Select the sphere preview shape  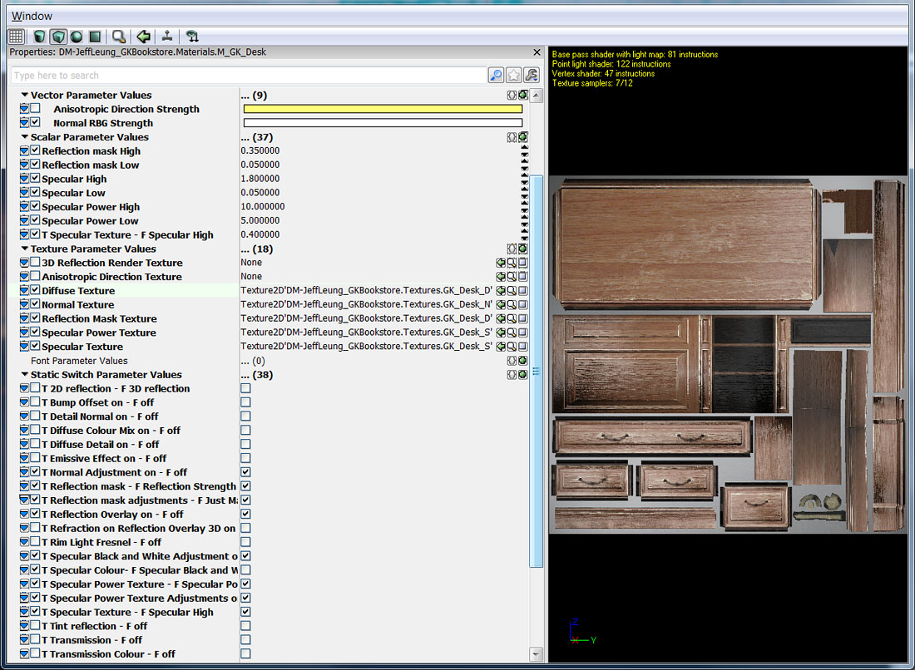pyautogui.click(x=77, y=37)
